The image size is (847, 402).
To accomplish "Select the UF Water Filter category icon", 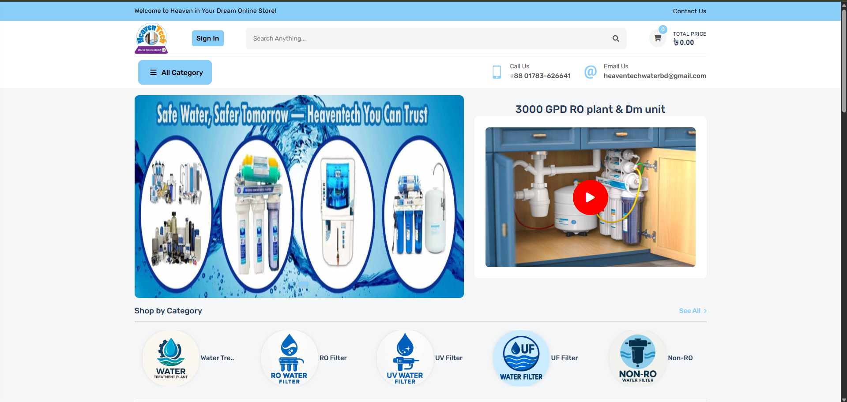I will point(521,358).
